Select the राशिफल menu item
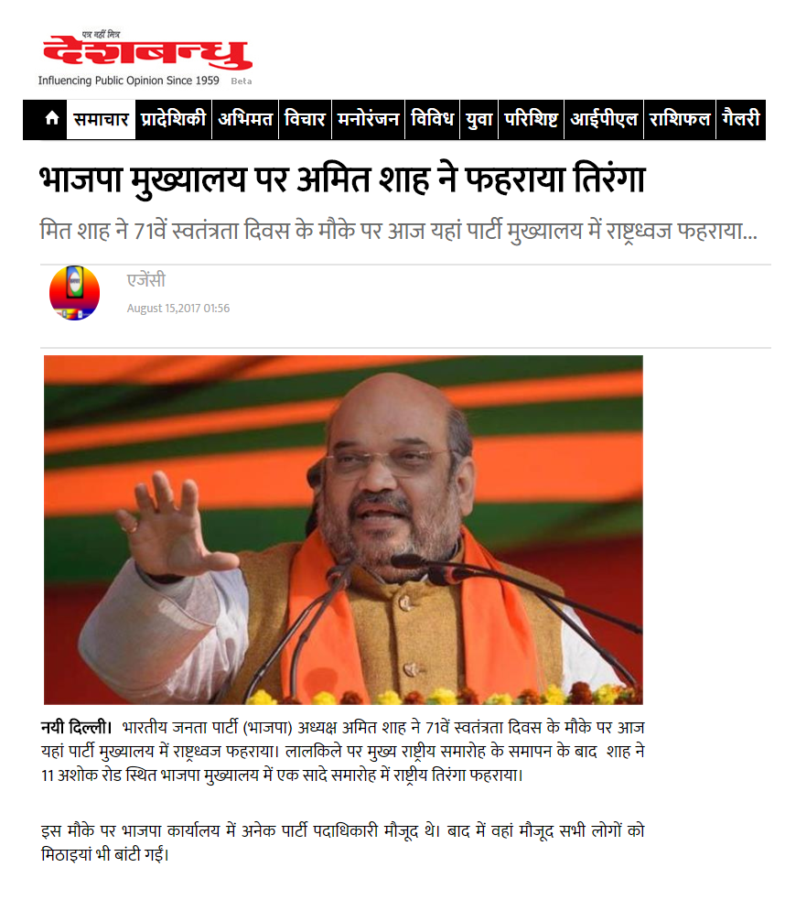 click(x=680, y=119)
